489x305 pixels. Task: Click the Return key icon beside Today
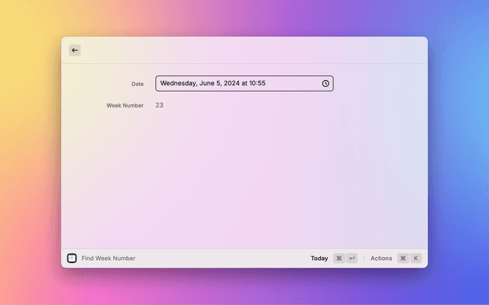pos(351,258)
